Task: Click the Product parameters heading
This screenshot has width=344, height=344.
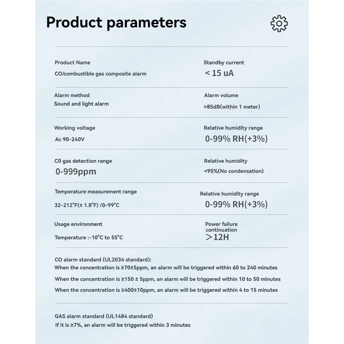Action: pyautogui.click(x=116, y=22)
